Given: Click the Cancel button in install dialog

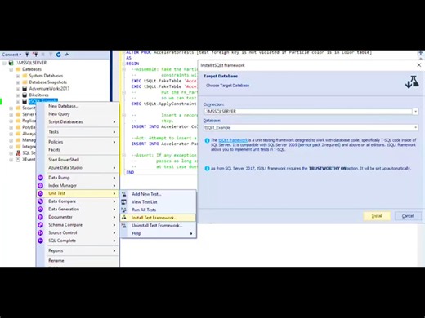Looking at the screenshot, I should tap(408, 216).
